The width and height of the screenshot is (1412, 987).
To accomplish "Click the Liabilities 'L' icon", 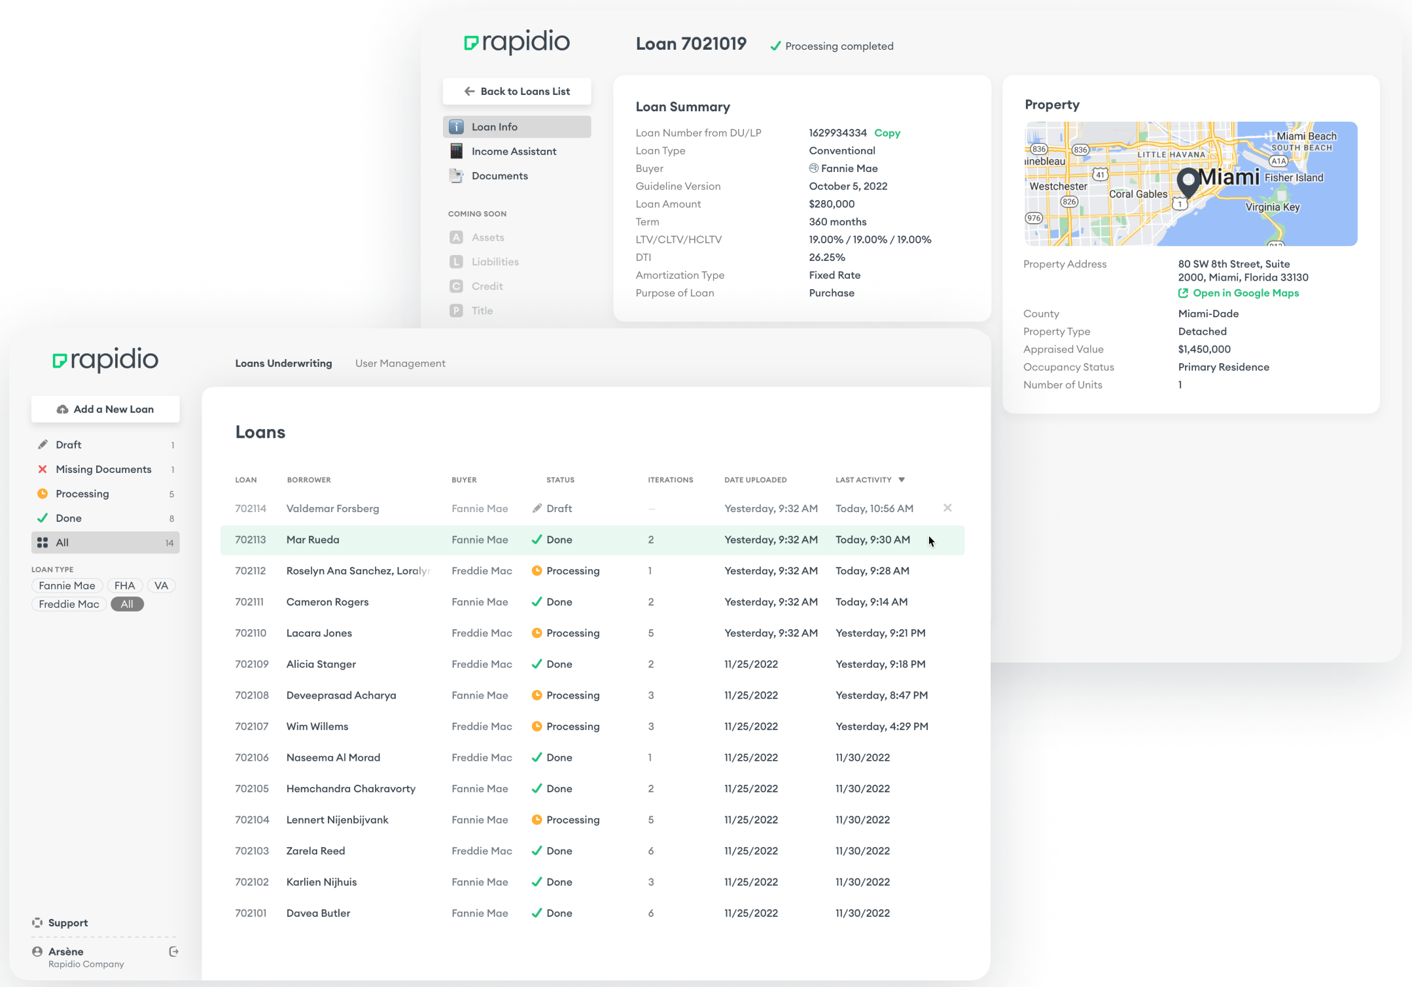I will pyautogui.click(x=456, y=262).
